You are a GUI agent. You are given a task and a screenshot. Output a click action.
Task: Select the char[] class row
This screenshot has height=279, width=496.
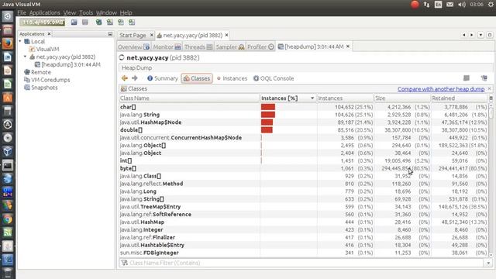pyautogui.click(x=304, y=107)
